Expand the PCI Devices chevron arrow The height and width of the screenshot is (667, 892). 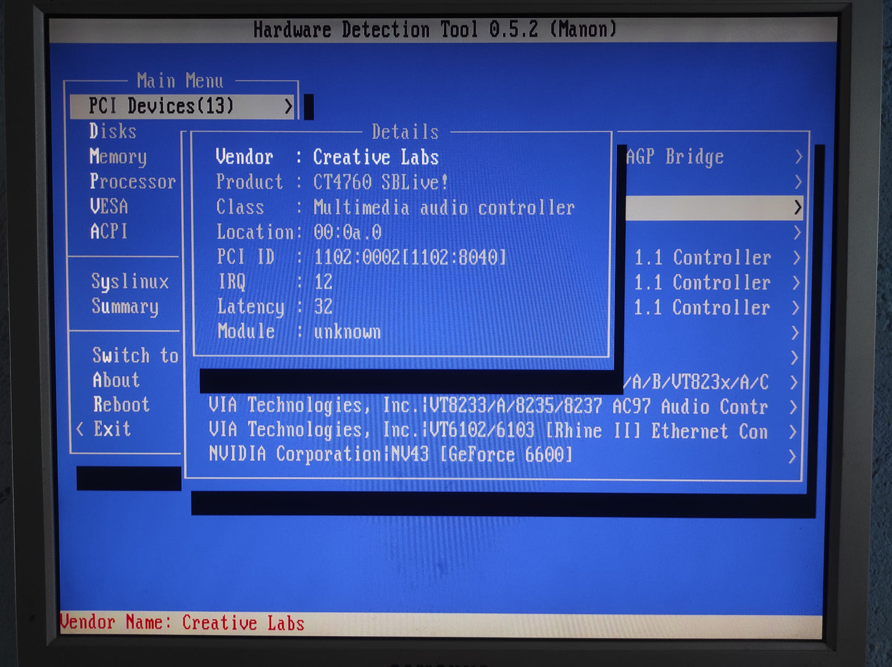coord(288,107)
